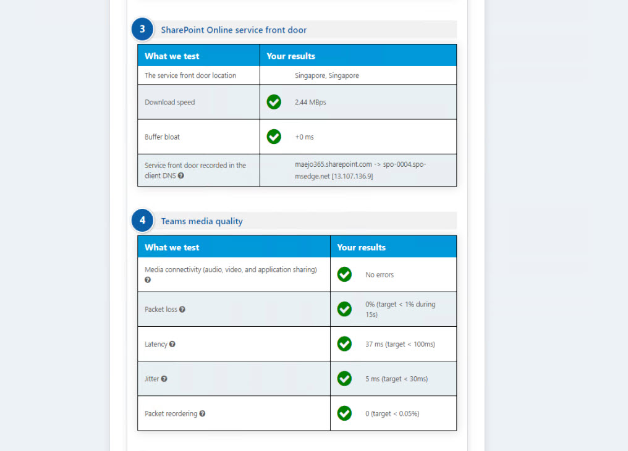
Task: Click the section number 4 badge
Action: 142,220
